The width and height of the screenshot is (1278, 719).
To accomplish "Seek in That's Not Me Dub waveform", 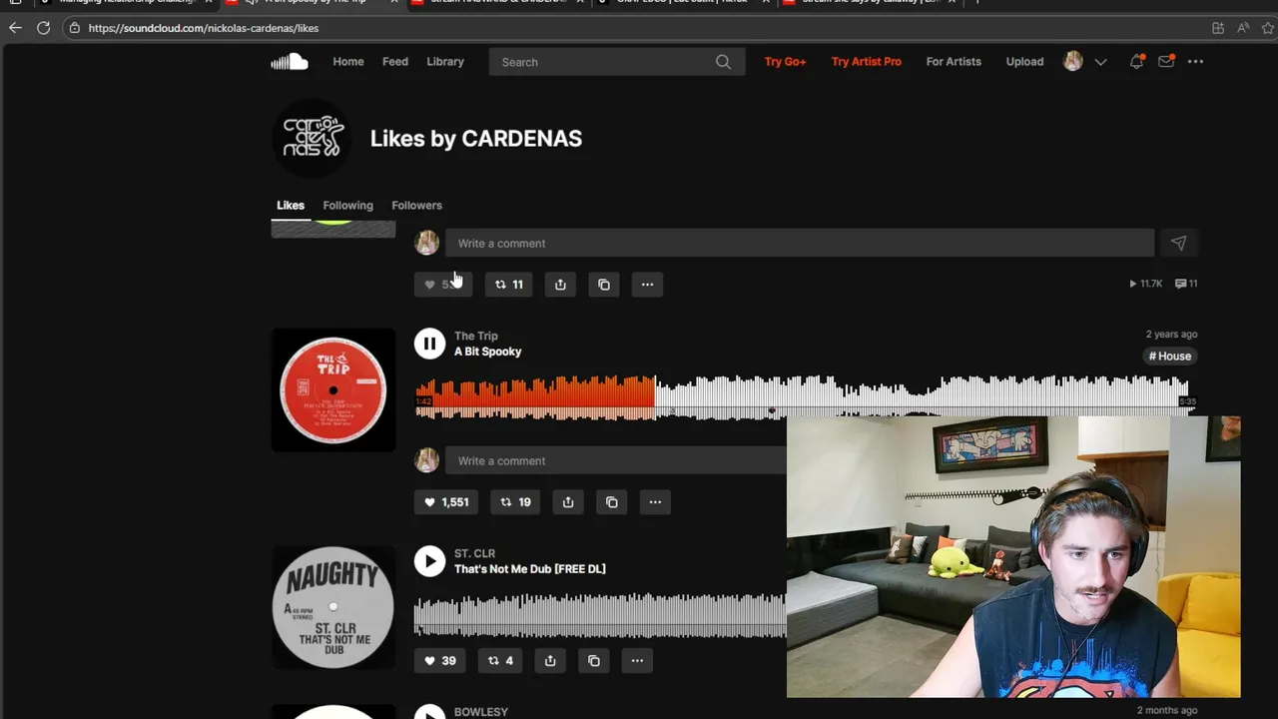I will (x=600, y=614).
